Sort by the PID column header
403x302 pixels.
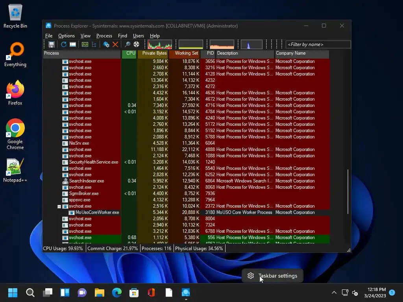pyautogui.click(x=207, y=53)
